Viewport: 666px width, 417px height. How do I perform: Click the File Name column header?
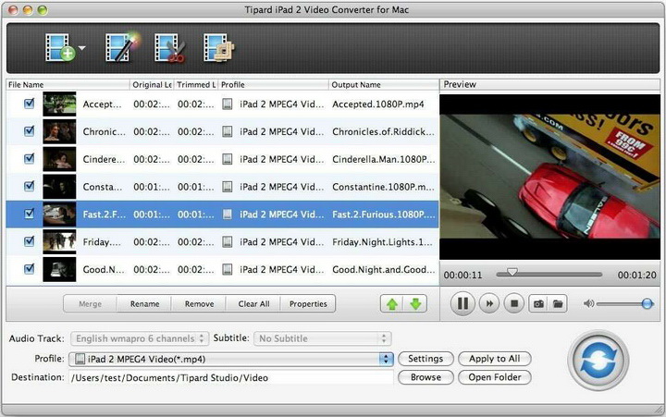click(68, 84)
